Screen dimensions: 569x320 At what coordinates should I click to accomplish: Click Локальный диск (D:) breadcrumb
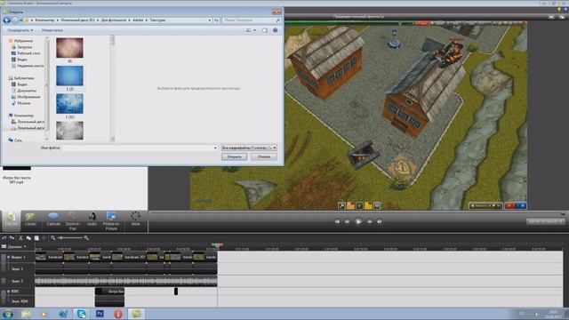tap(77, 20)
